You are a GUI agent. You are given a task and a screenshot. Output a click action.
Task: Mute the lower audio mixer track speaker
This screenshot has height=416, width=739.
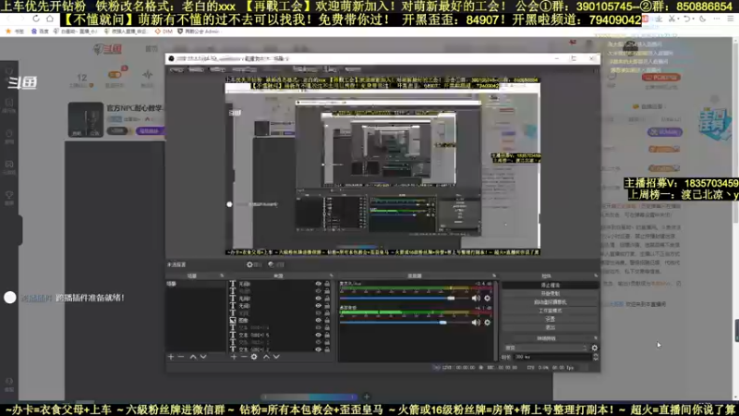[476, 323]
